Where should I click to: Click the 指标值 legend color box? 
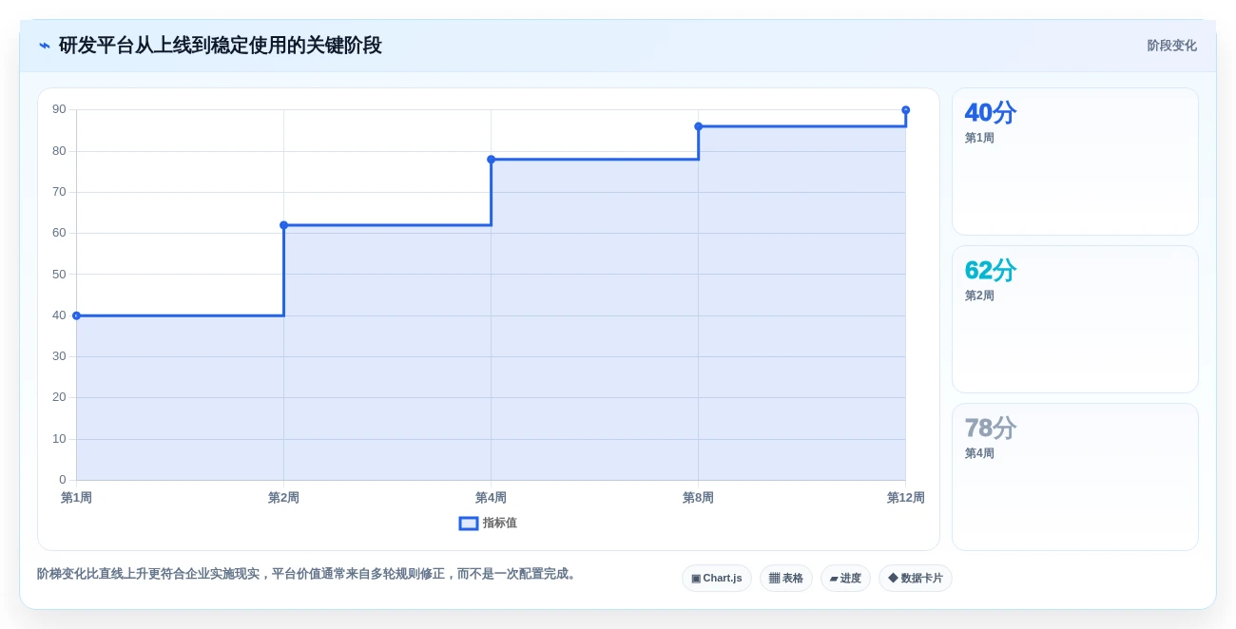[469, 523]
